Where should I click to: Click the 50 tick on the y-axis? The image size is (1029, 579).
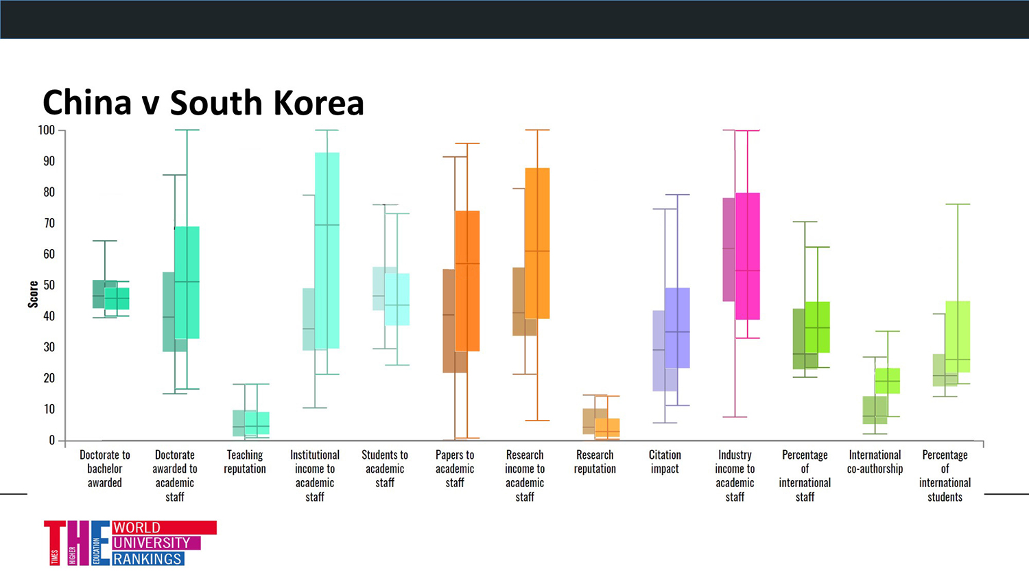(49, 285)
